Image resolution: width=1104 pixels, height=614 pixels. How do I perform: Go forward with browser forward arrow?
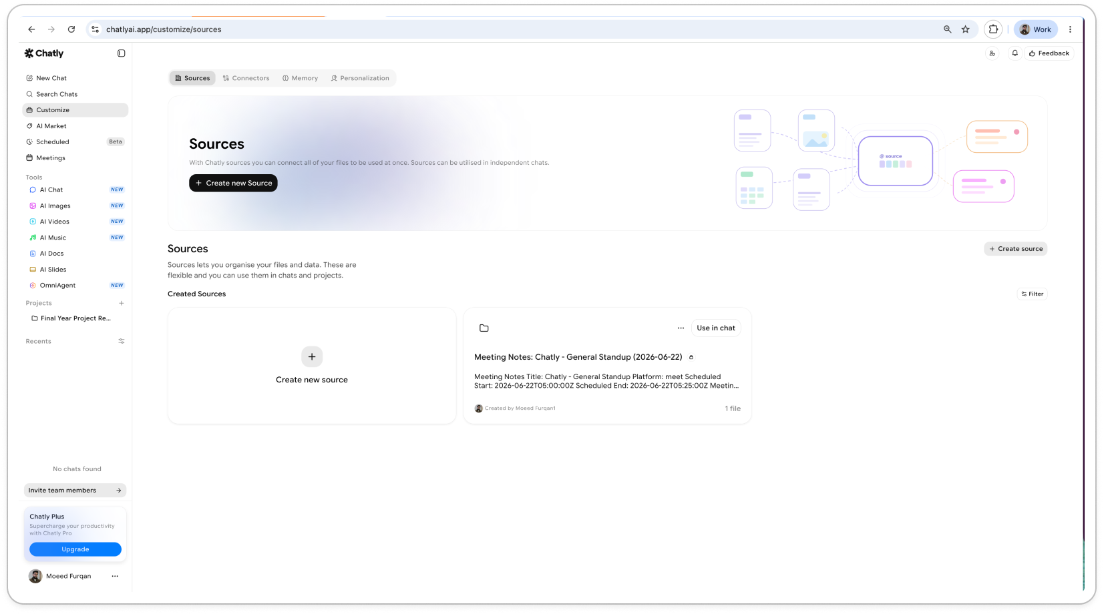(51, 29)
